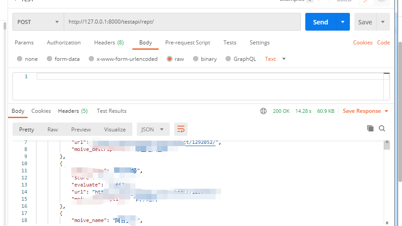This screenshot has width=402, height=226.
Task: Select the raw radio button
Action: click(169, 59)
